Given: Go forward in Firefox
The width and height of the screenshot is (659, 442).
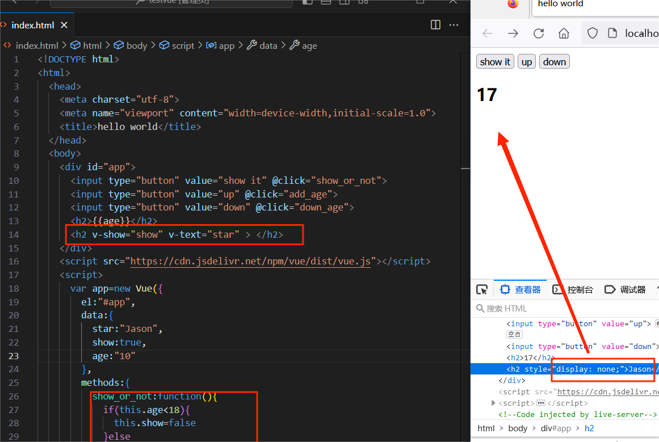Looking at the screenshot, I should tap(513, 33).
